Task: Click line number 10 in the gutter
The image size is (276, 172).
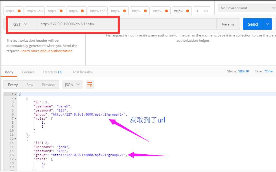Action: tap(12, 131)
